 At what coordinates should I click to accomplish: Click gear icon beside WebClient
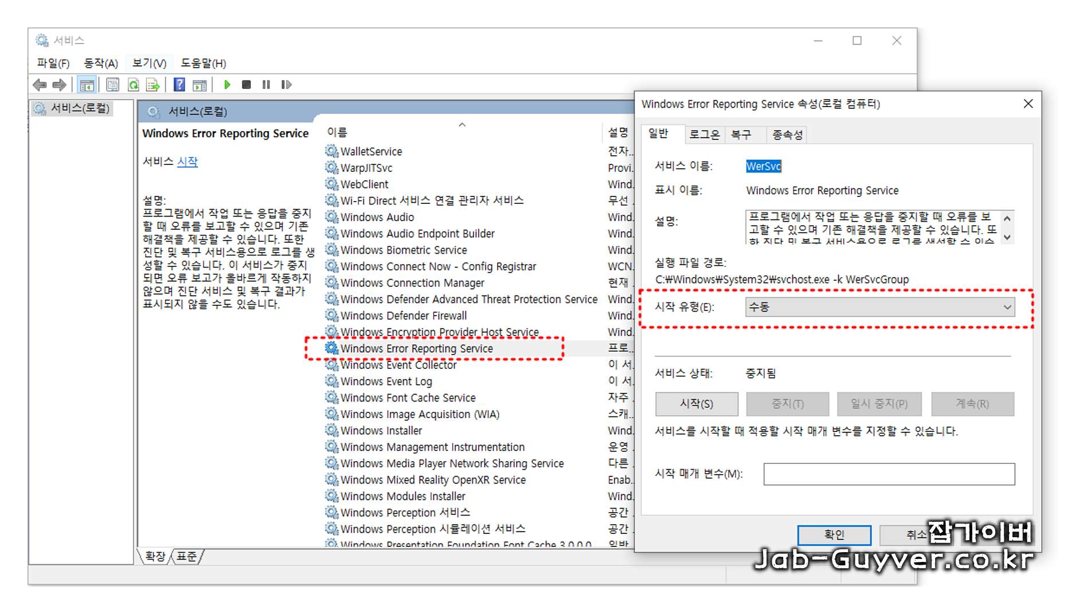pyautogui.click(x=331, y=184)
